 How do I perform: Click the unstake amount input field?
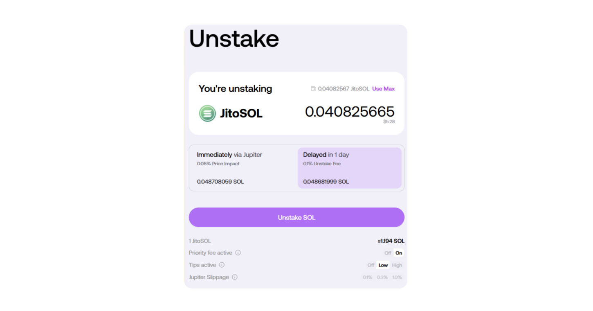click(350, 112)
